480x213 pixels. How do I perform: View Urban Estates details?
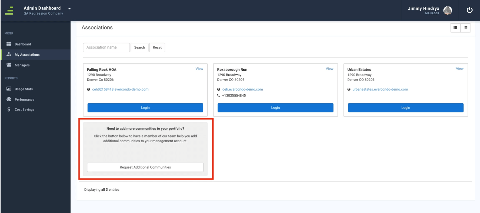[459, 69]
